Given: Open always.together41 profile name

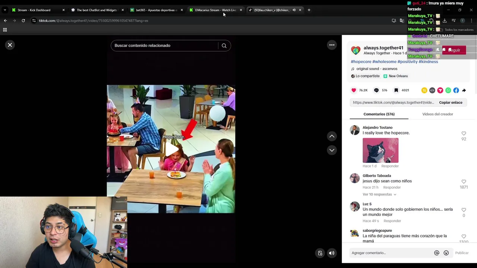Looking at the screenshot, I should tap(383, 48).
